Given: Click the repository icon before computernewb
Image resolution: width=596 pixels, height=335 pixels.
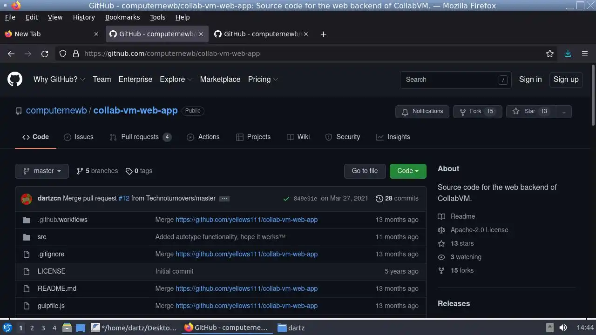Looking at the screenshot, I should tap(19, 111).
